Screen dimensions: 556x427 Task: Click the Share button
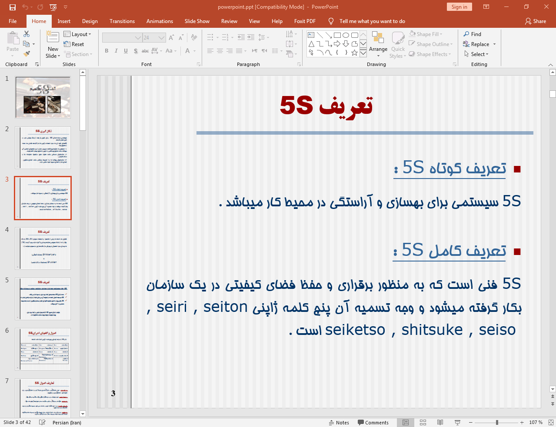click(x=536, y=21)
